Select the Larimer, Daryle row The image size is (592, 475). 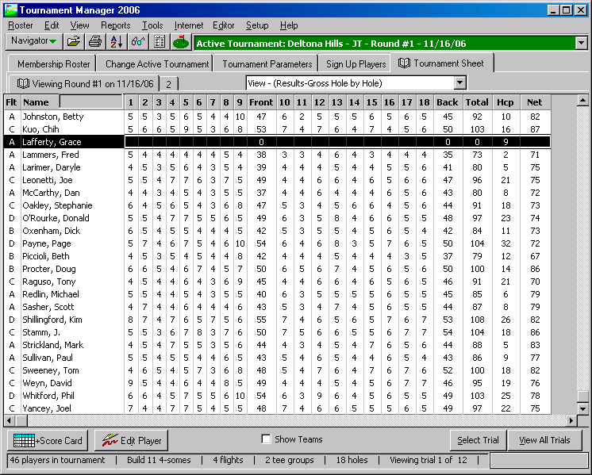point(277,167)
